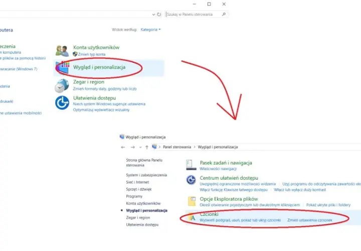Click the Ułatwienia dostępu blue circle icon
The image size is (361, 251).
pyautogui.click(x=62, y=103)
